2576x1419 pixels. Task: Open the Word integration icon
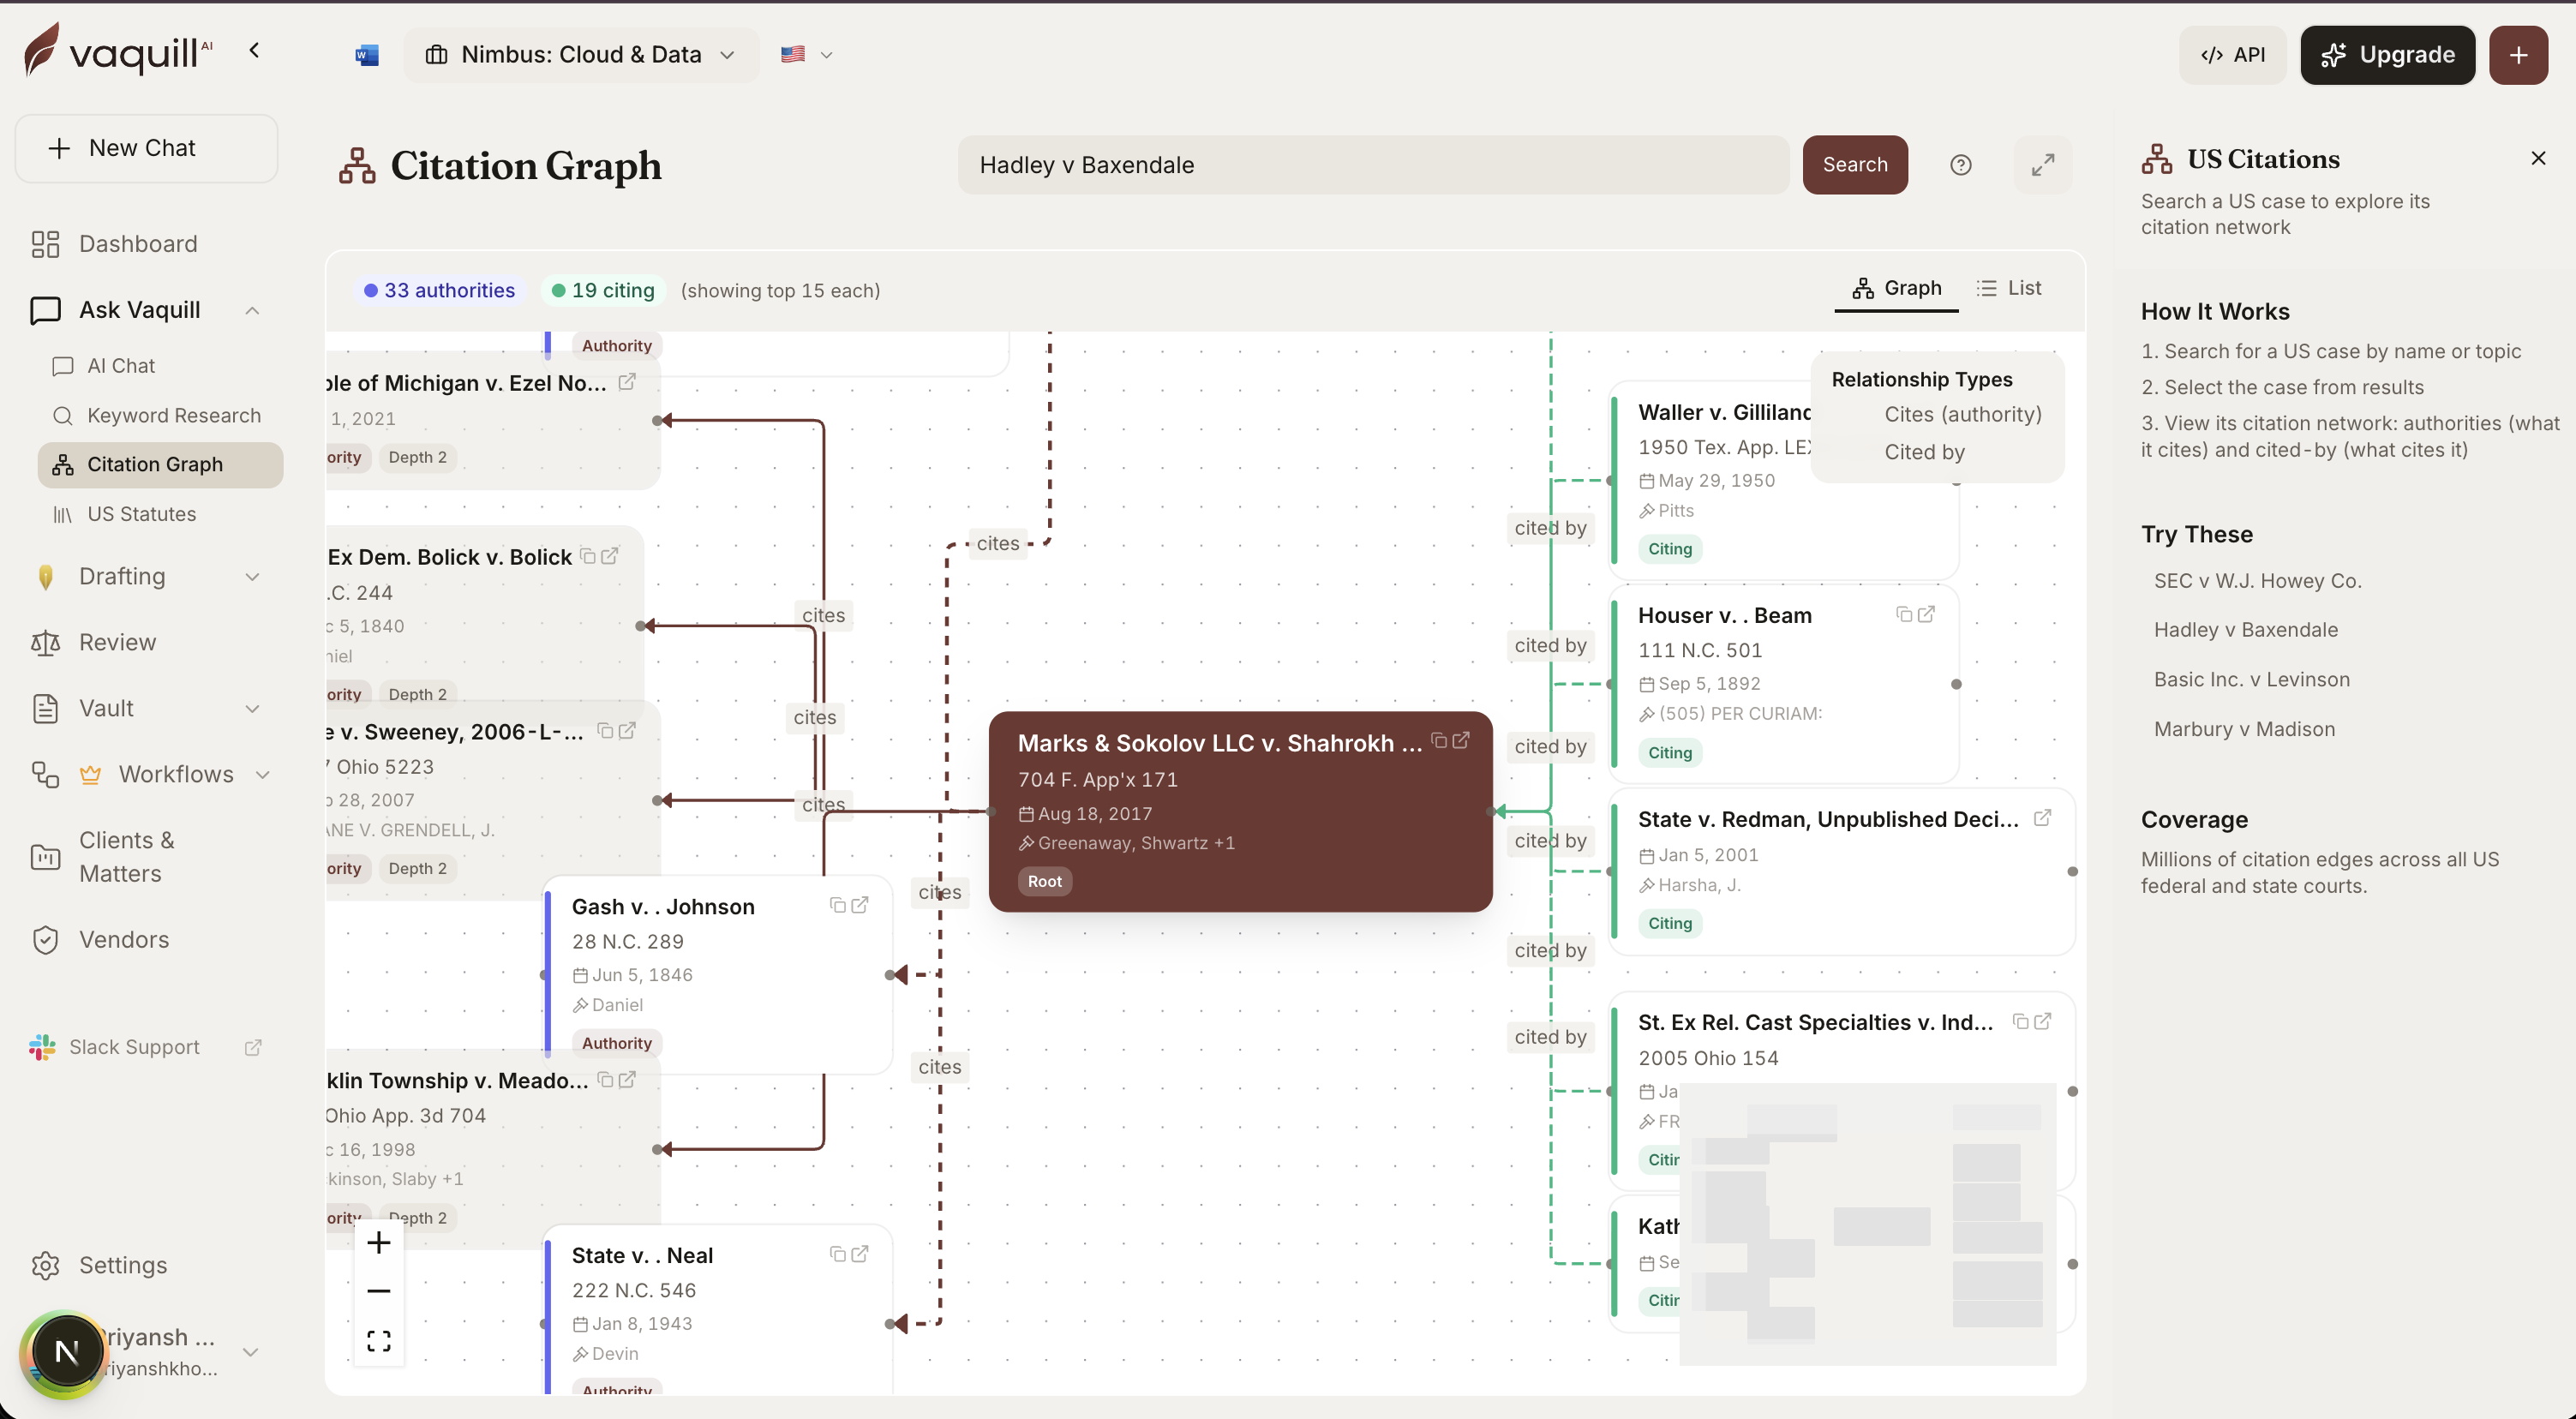point(367,55)
